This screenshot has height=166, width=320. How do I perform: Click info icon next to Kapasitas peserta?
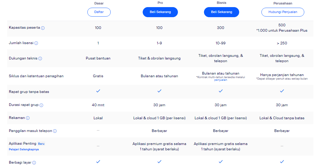43,28
